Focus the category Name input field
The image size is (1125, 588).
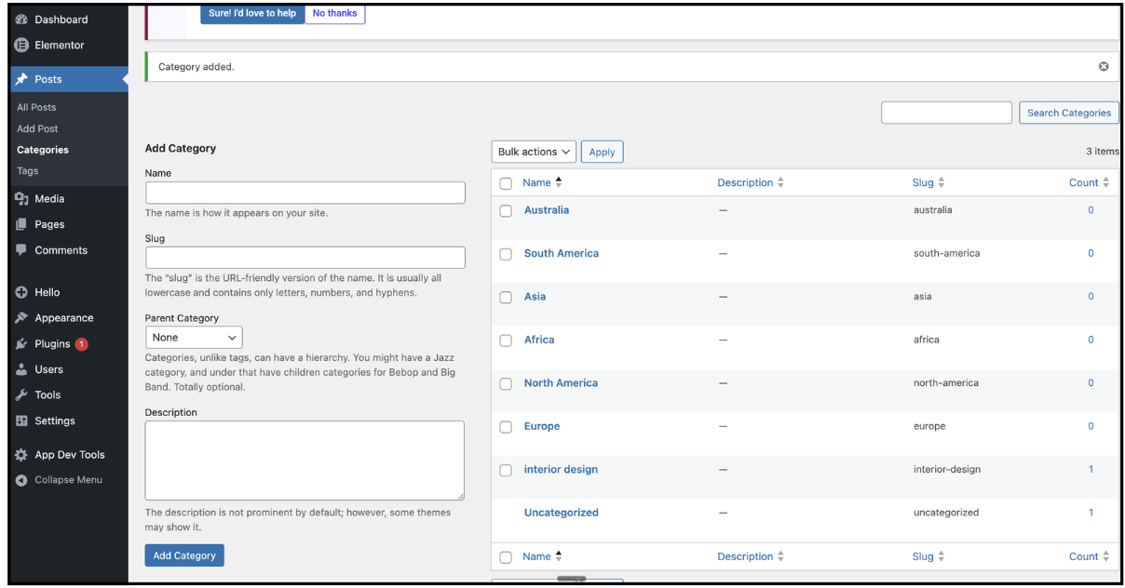pos(305,193)
